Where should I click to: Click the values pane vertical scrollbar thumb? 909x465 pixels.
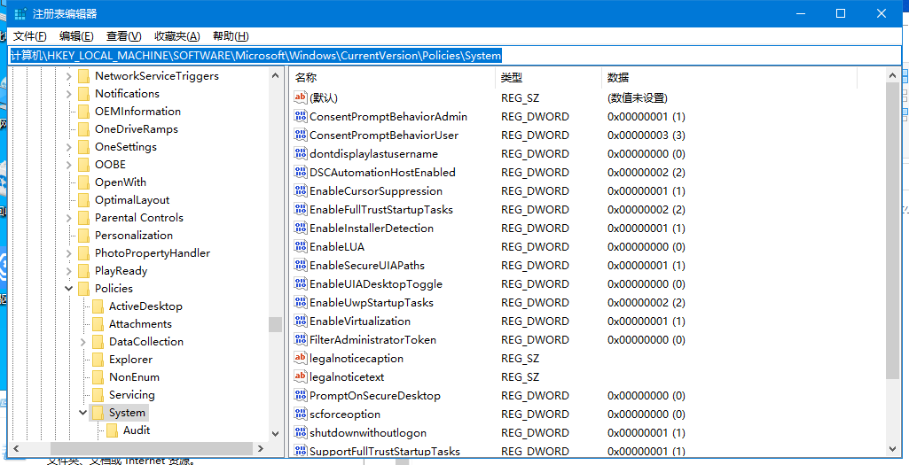tap(893, 230)
